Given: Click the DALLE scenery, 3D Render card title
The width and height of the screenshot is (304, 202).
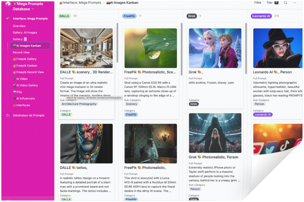Looking at the screenshot, I should tap(86, 72).
